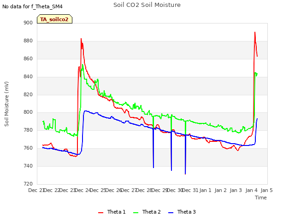Click the Jan 1 x-axis label

click(x=206, y=190)
